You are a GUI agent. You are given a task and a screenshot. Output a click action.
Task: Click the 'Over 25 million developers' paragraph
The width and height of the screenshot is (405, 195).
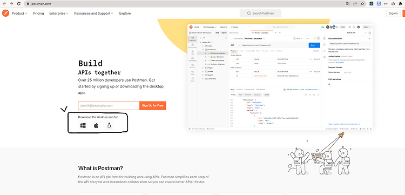tap(121, 86)
